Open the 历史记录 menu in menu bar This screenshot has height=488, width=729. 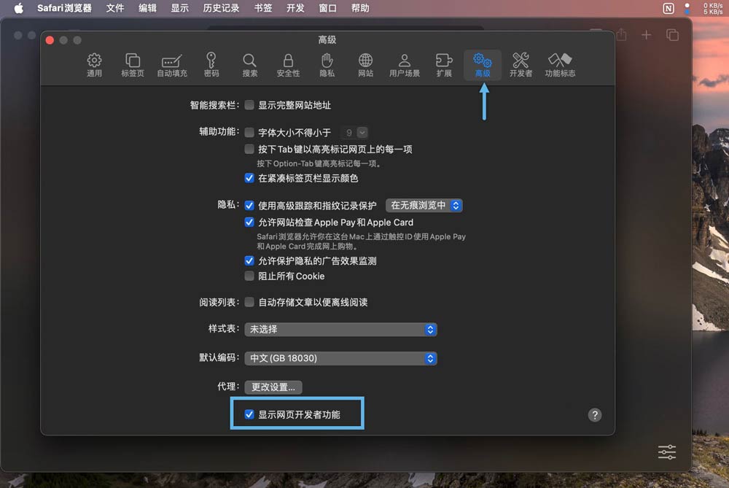[221, 8]
